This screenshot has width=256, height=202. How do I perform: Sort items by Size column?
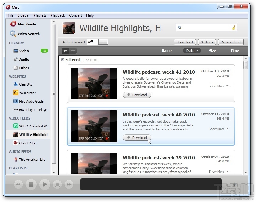(212, 51)
